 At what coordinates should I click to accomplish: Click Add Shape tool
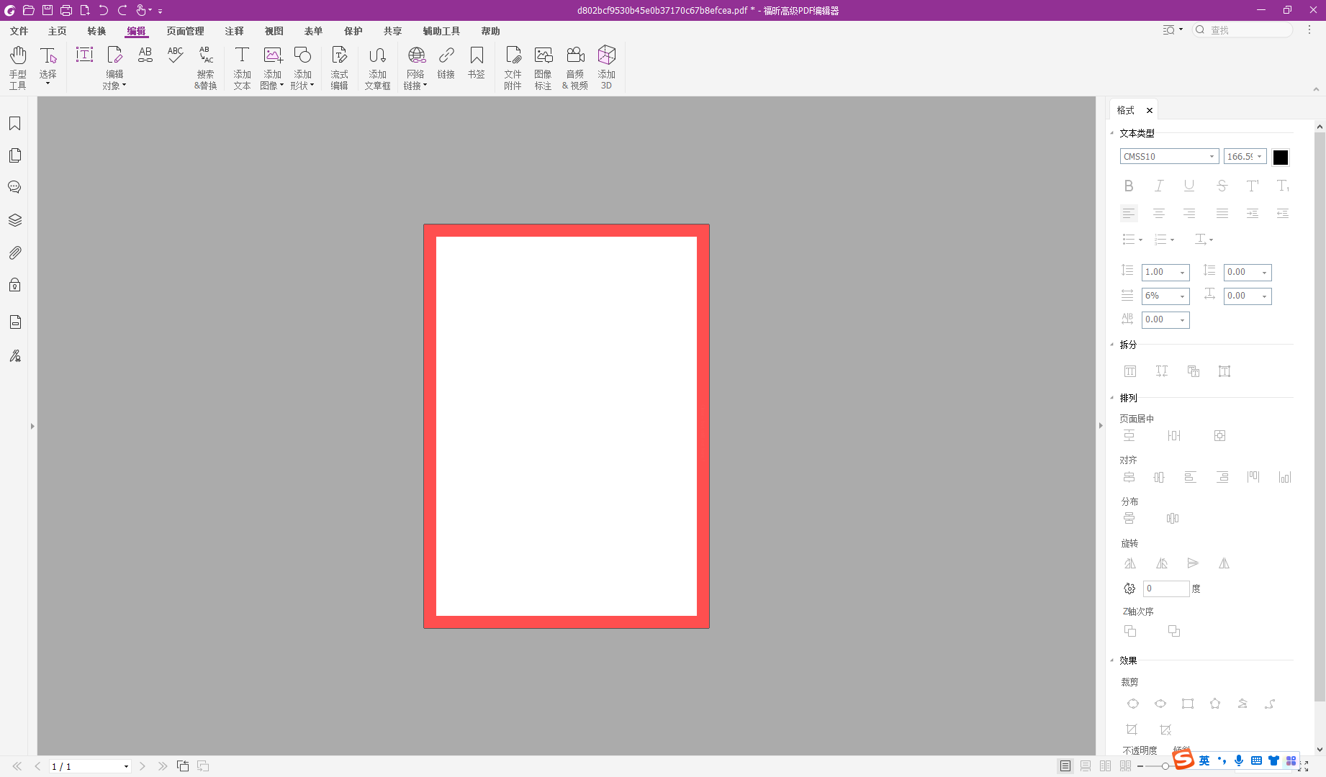pyautogui.click(x=302, y=68)
